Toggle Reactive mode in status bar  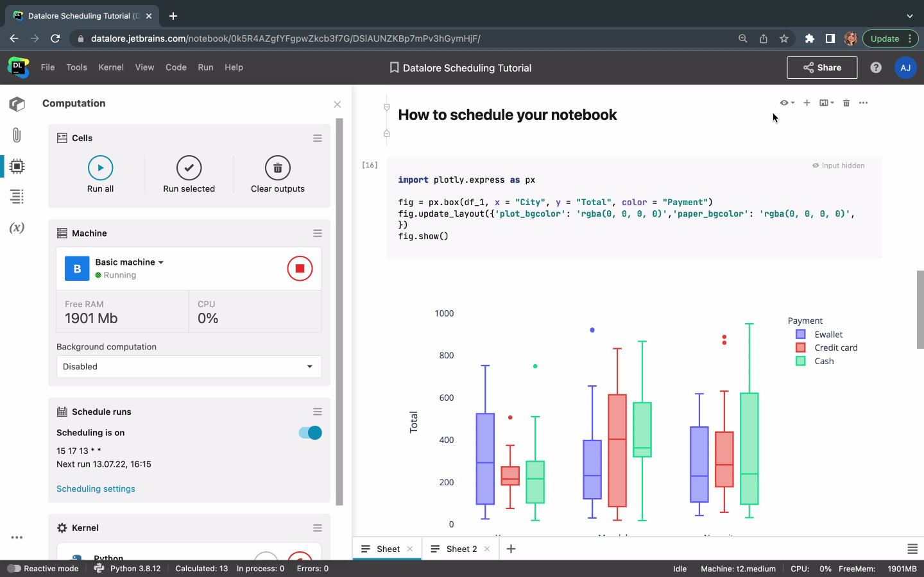14,569
